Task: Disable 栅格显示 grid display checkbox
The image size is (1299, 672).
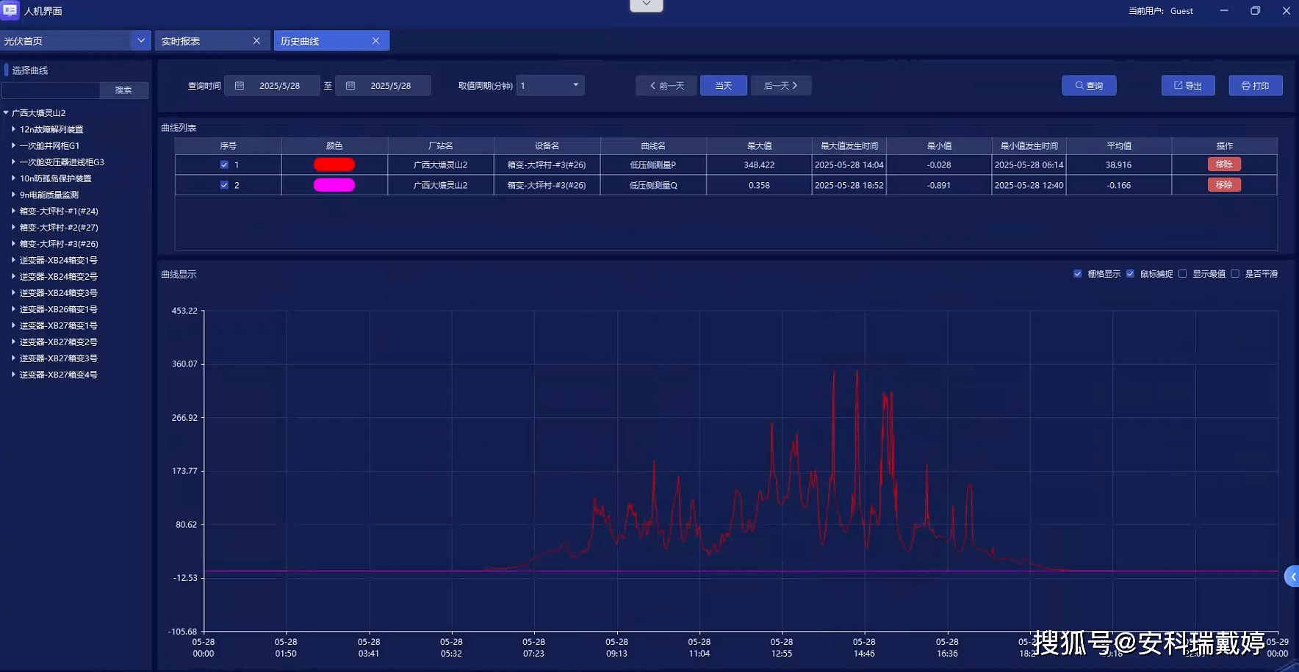Action: coord(1078,274)
